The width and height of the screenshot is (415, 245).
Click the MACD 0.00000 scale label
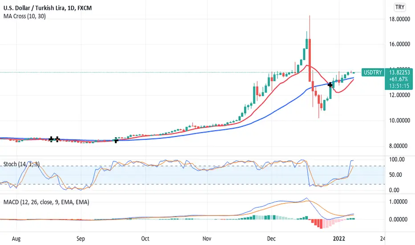pyautogui.click(x=398, y=220)
